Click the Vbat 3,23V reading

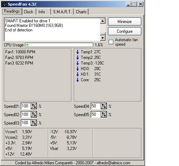[63, 149]
